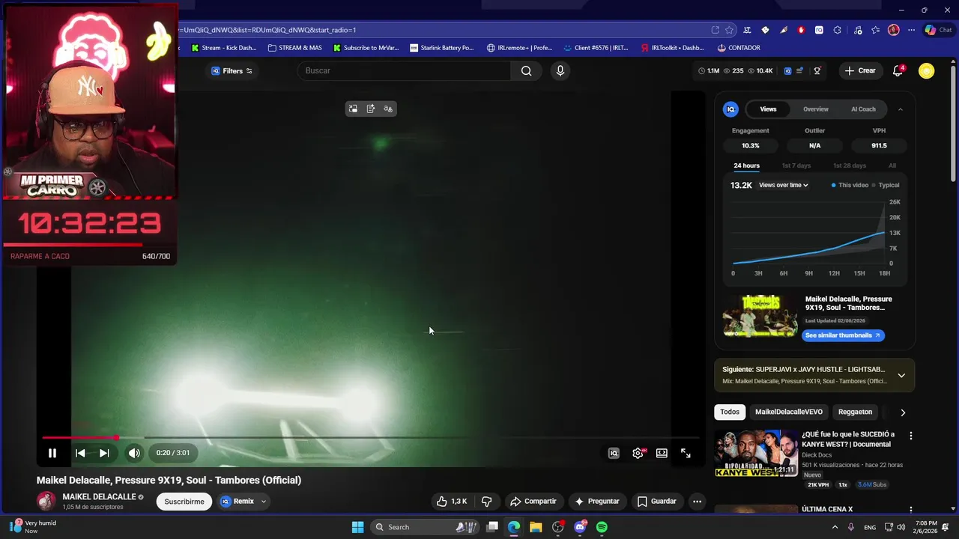
Task: Click the Preguntar button
Action: point(596,502)
